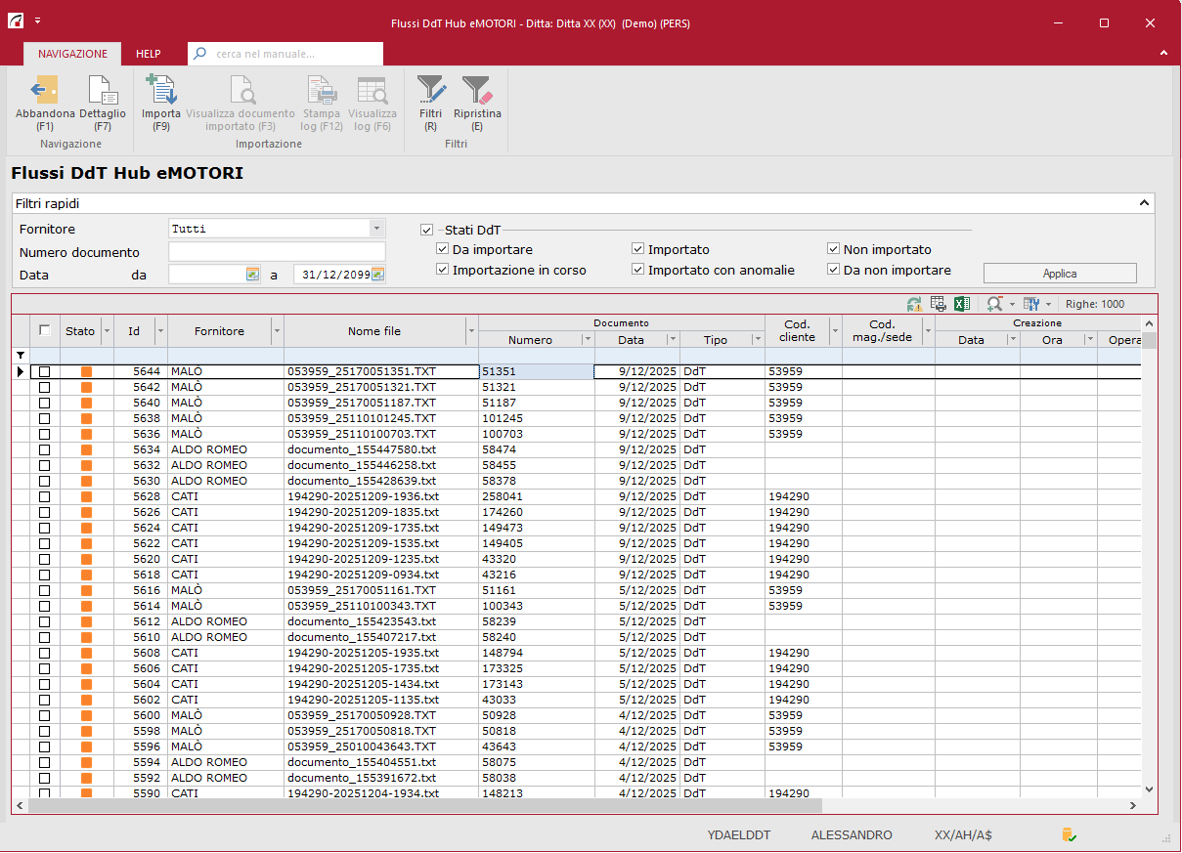Click the Numero documento input field
Viewport: 1182px width, 853px height.
[x=277, y=252]
